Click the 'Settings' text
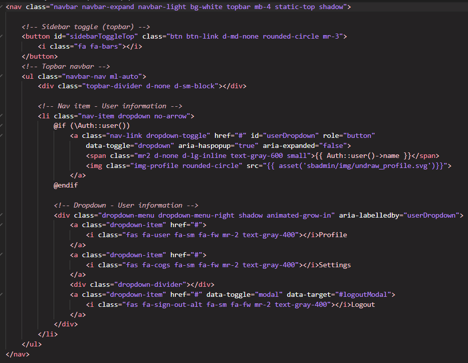Image resolution: width=468 pixels, height=363 pixels. click(x=335, y=265)
